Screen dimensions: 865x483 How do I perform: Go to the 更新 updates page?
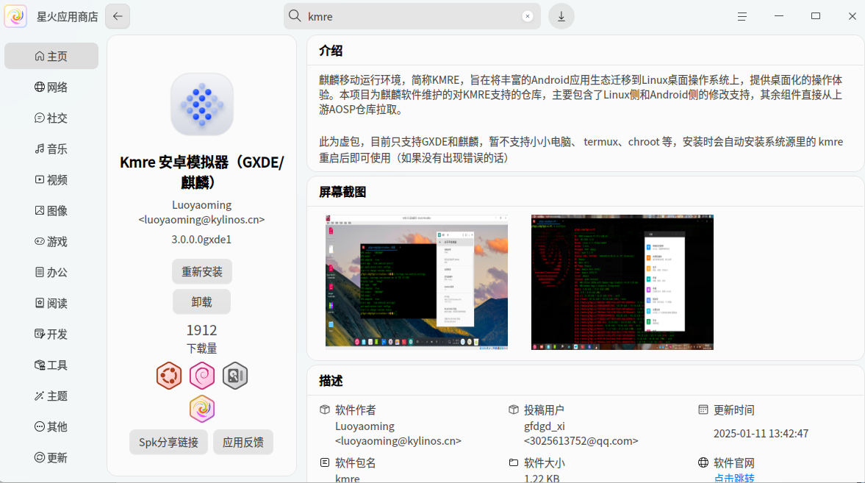pyautogui.click(x=51, y=457)
